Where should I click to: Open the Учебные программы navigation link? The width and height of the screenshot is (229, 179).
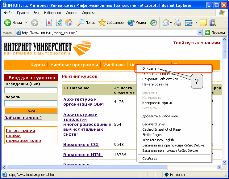[x=74, y=65]
